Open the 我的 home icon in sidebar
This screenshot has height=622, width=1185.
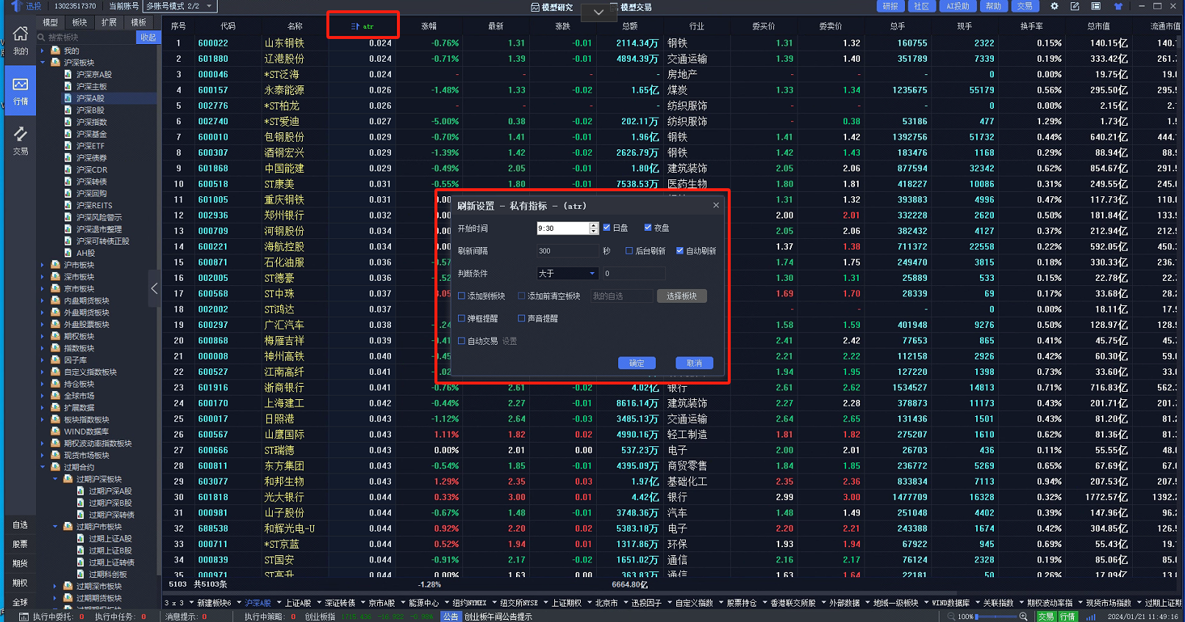point(21,34)
